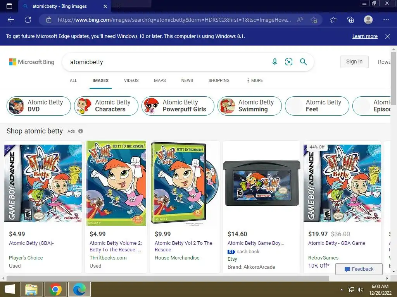Open Atomic Betty Game Boy… product link
This screenshot has width=397, height=297.
pyautogui.click(x=256, y=243)
